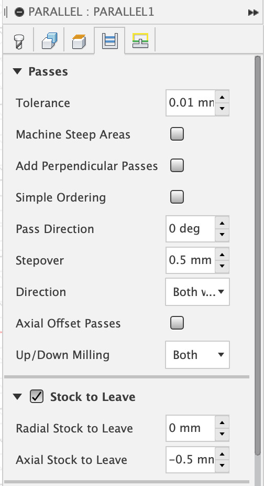264x486 pixels.
Task: Collapse the Passes section
Action: (17, 71)
